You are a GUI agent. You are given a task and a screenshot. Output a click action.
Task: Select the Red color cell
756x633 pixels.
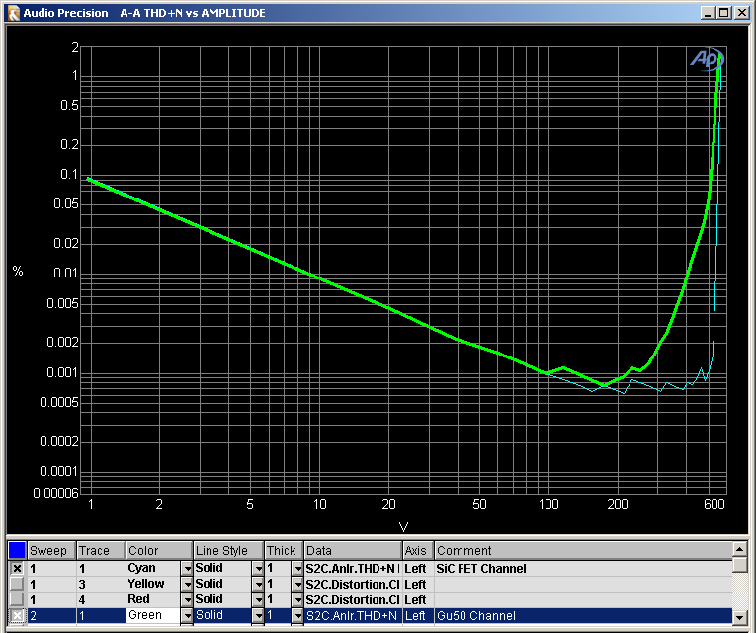tap(152, 600)
